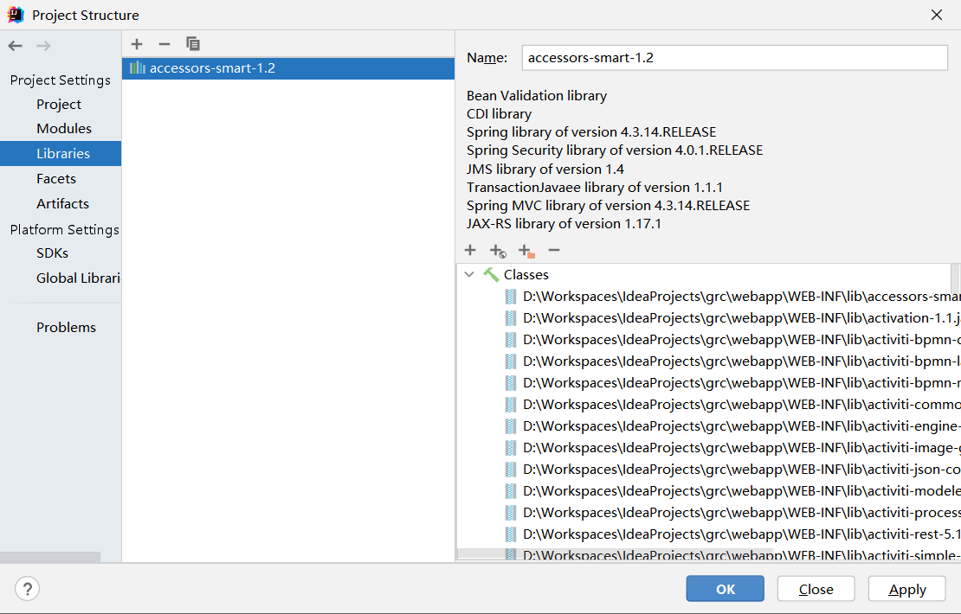
Task: Go forward with the right arrow
Action: pyautogui.click(x=43, y=46)
